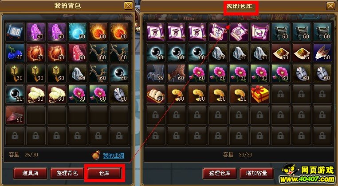Open the 道具店 item shop
Image resolution: width=338 pixels, height=186 pixels.
[30, 173]
